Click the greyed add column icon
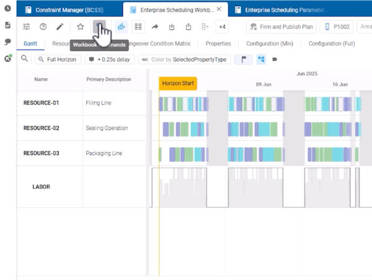 (205, 27)
